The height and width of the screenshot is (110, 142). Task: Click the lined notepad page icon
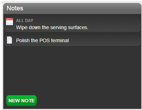[9, 40]
